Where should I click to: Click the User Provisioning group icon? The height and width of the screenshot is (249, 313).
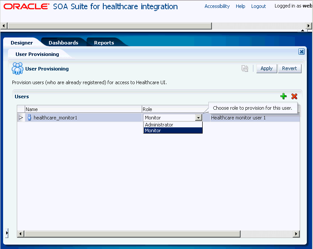(17, 68)
